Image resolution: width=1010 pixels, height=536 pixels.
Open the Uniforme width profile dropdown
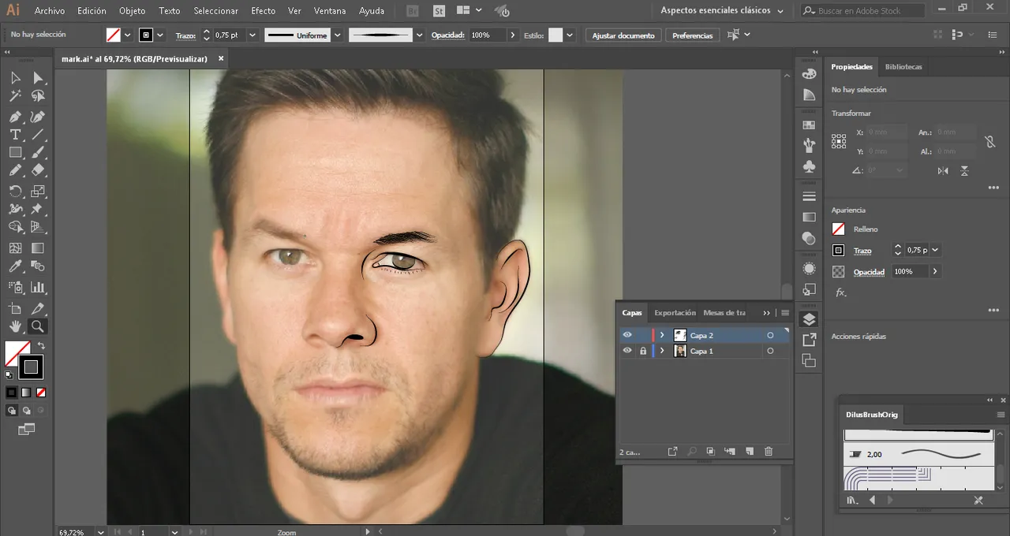(x=337, y=35)
